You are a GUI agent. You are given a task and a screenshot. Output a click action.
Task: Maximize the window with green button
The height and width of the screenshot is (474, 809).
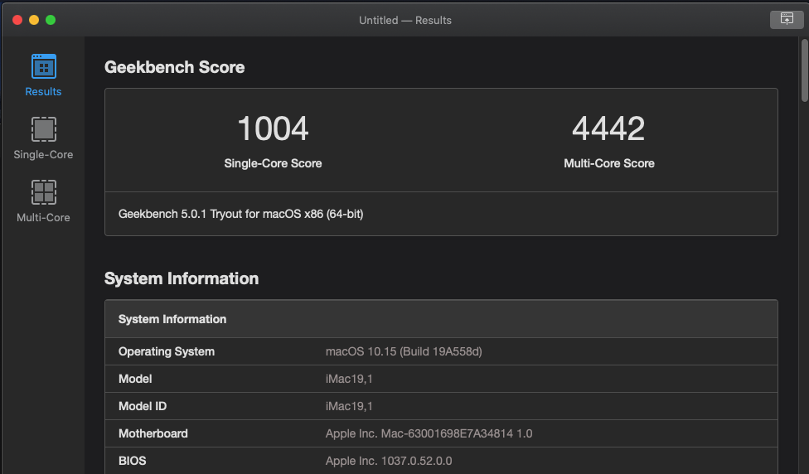[51, 20]
